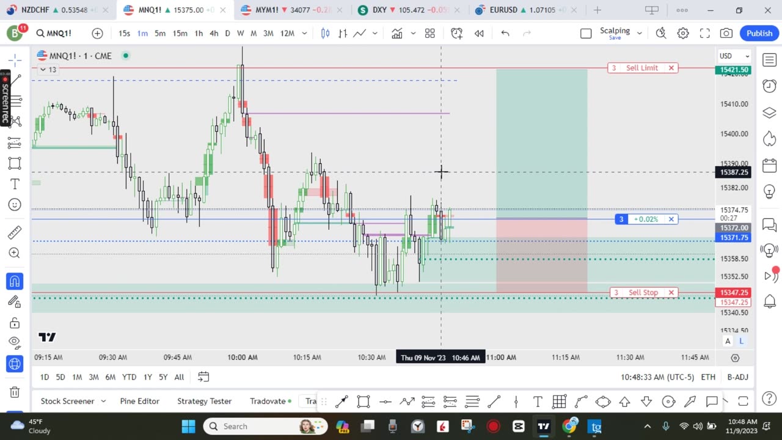Enter fullscreen mode
Image resolution: width=782 pixels, height=440 pixels.
pos(704,33)
